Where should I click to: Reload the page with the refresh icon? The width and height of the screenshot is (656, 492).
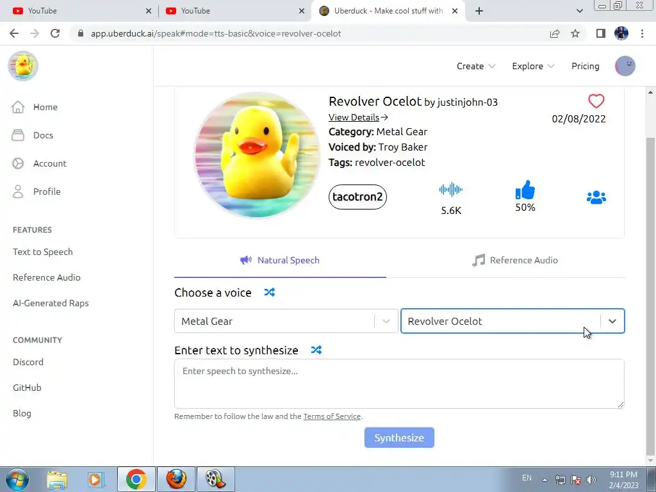point(55,33)
